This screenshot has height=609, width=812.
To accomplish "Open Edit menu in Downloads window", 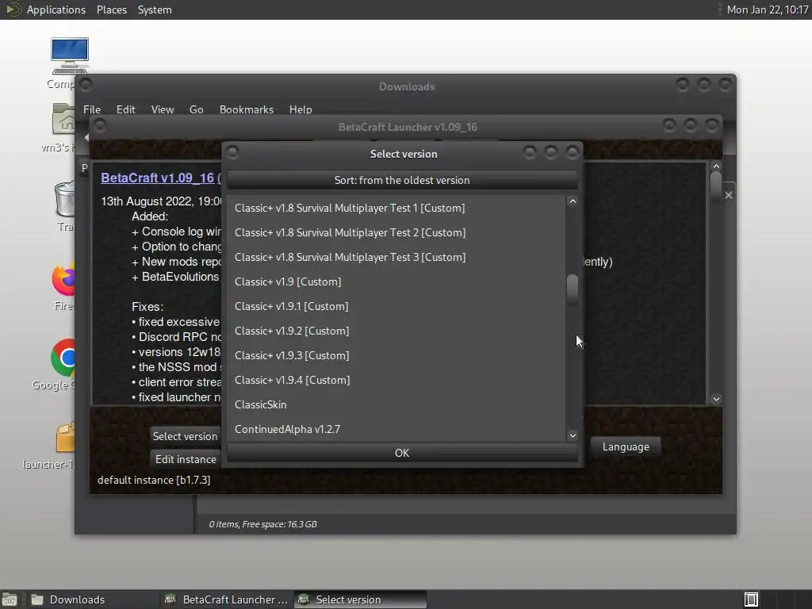I will pyautogui.click(x=126, y=109).
